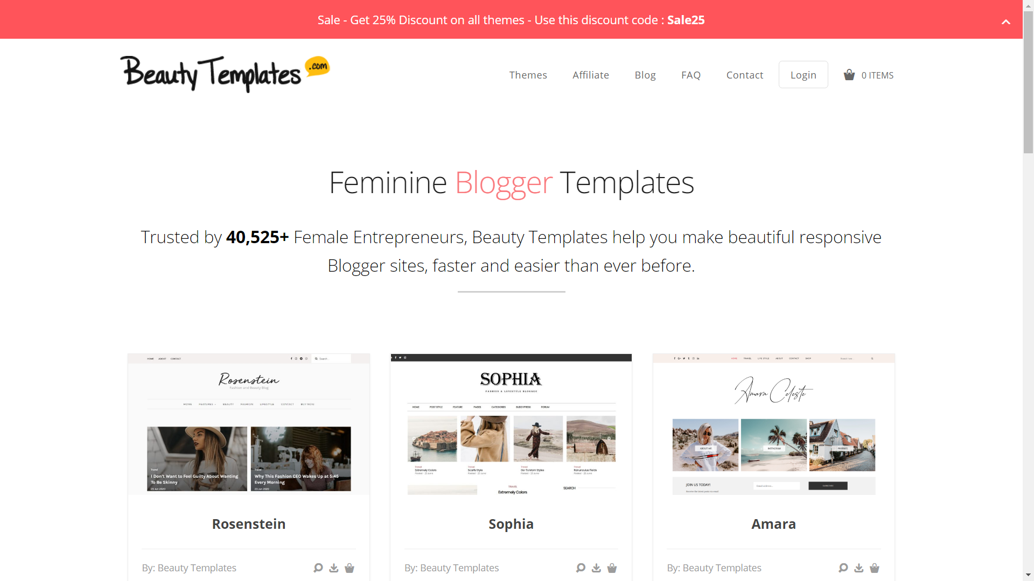This screenshot has width=1034, height=581.
Task: Open the Blog menu item
Action: tap(646, 74)
